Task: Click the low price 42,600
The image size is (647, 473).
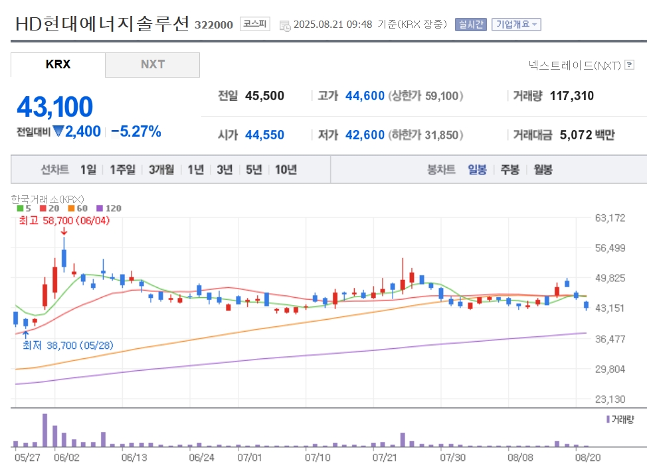Action: tap(365, 135)
